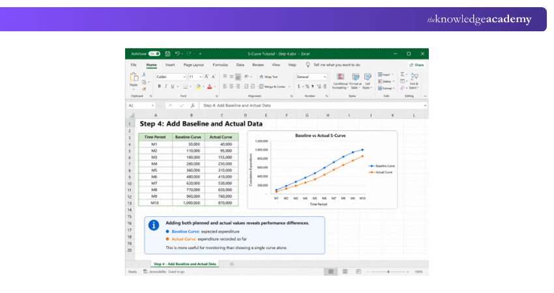
Task: Click the Insert cells button
Action: tap(385, 75)
